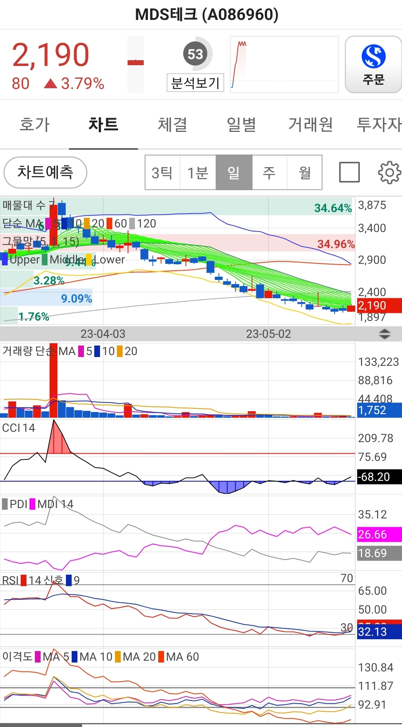Tap the CCI 14 indicator label
Screen dimensions: 402x727
point(18,428)
